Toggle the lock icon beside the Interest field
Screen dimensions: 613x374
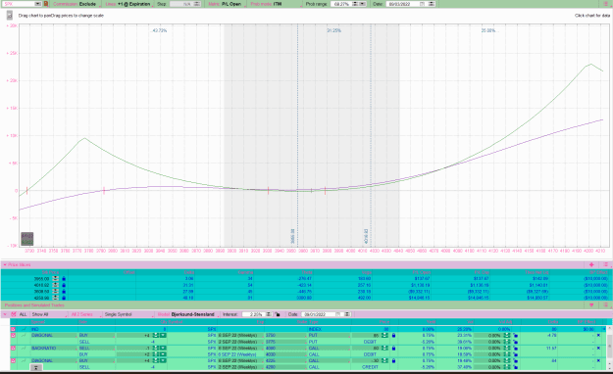point(278,314)
